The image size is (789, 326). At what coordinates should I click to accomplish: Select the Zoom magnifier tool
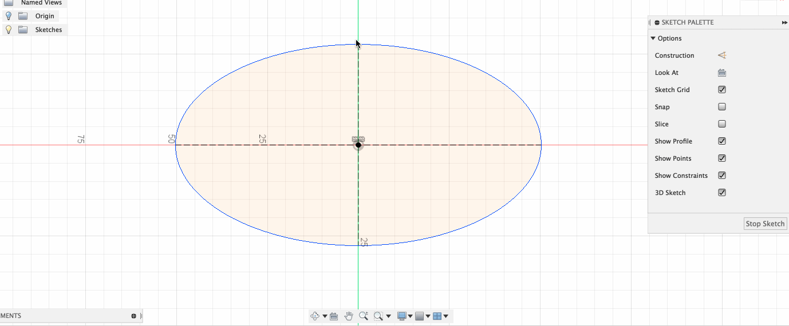363,316
